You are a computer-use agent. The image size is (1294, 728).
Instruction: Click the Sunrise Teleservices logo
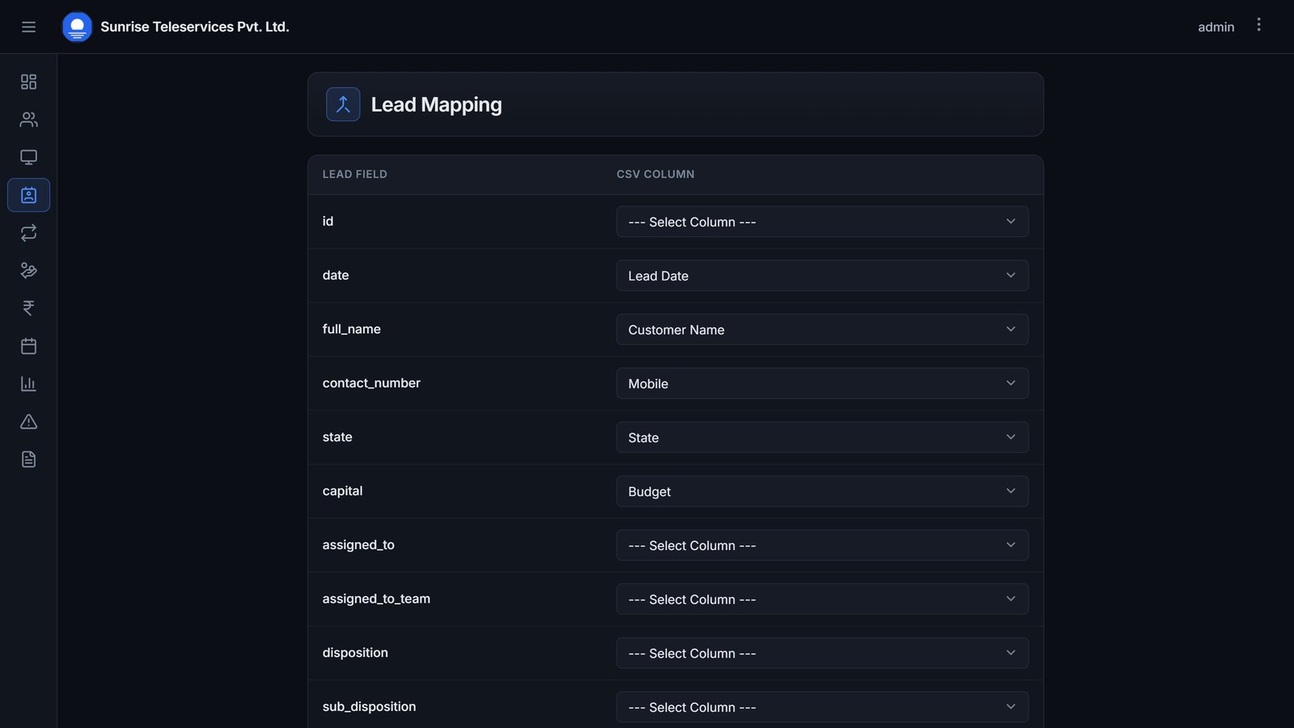(x=77, y=27)
